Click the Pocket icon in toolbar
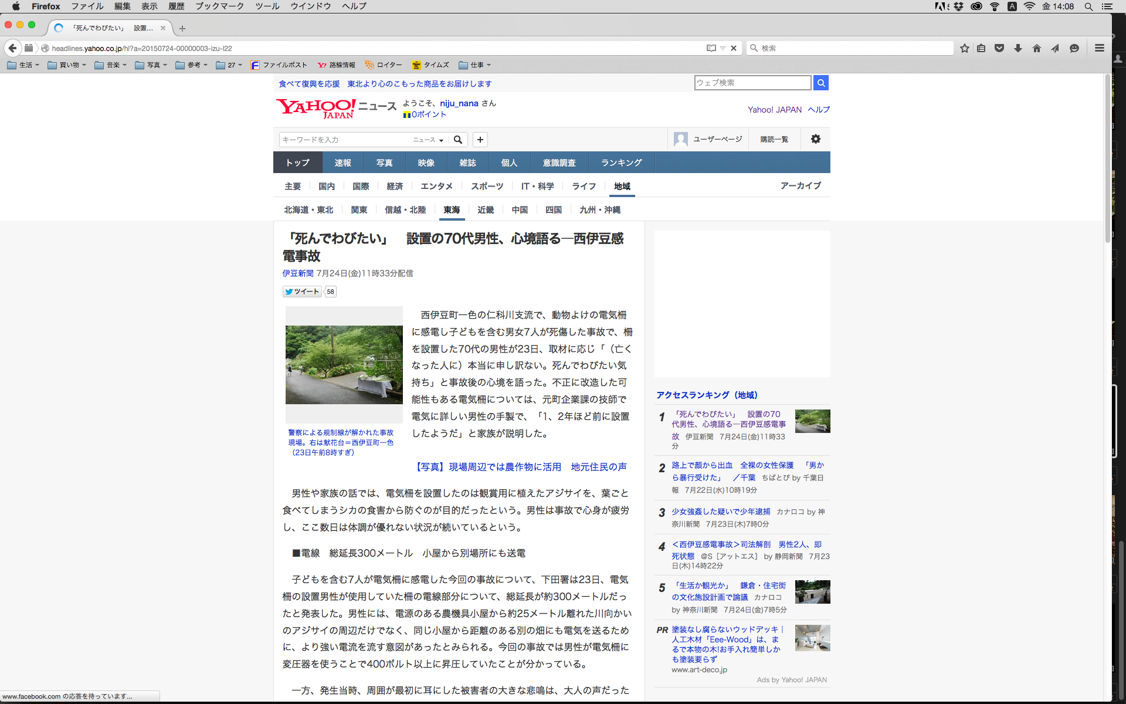Screen dimensions: 1126x704 (999, 48)
